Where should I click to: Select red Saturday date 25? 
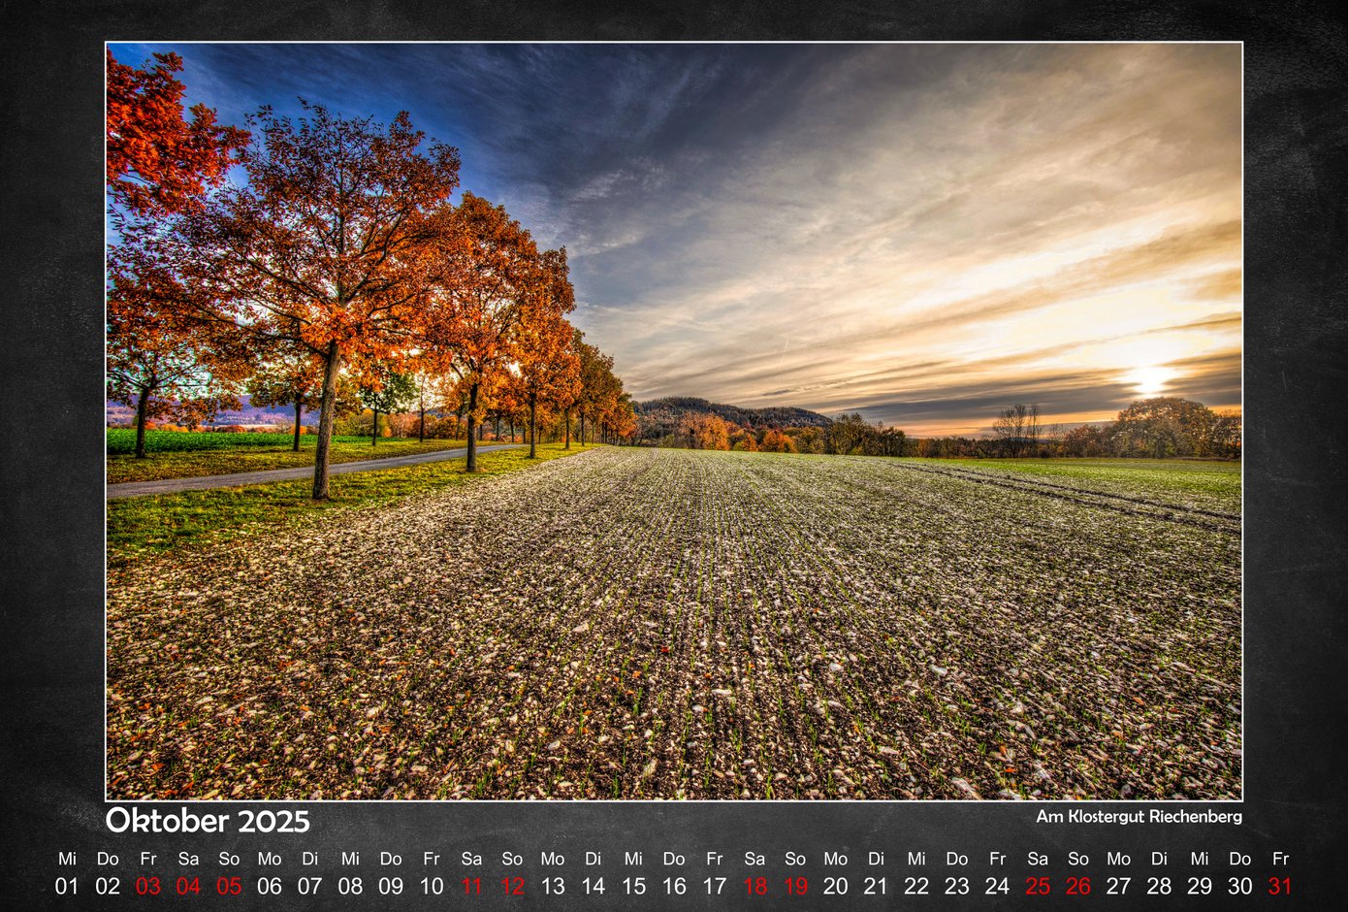coord(1038,886)
